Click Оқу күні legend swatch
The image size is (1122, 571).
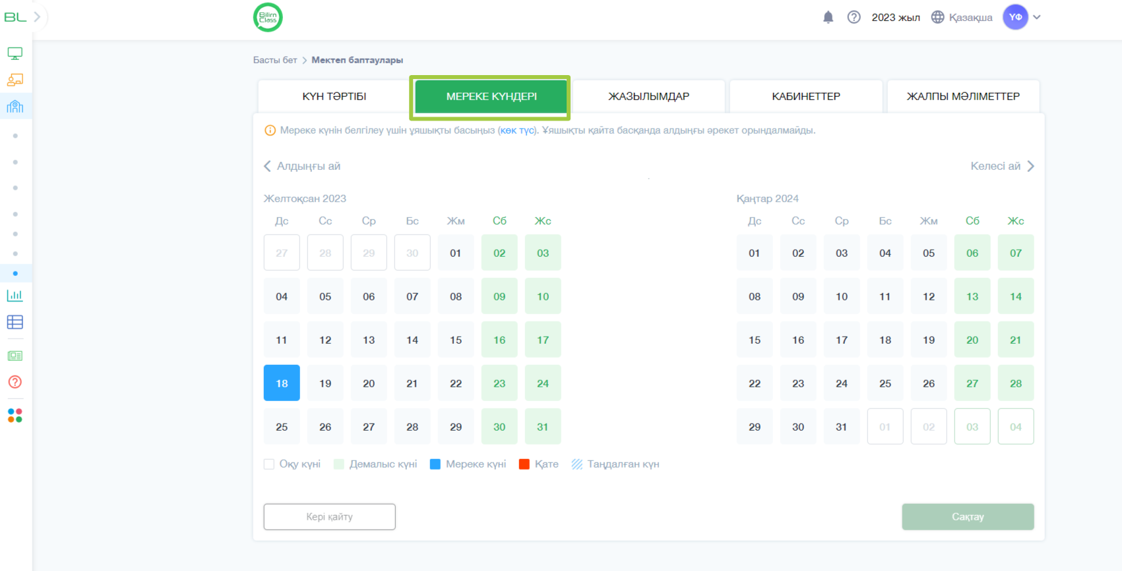[269, 464]
